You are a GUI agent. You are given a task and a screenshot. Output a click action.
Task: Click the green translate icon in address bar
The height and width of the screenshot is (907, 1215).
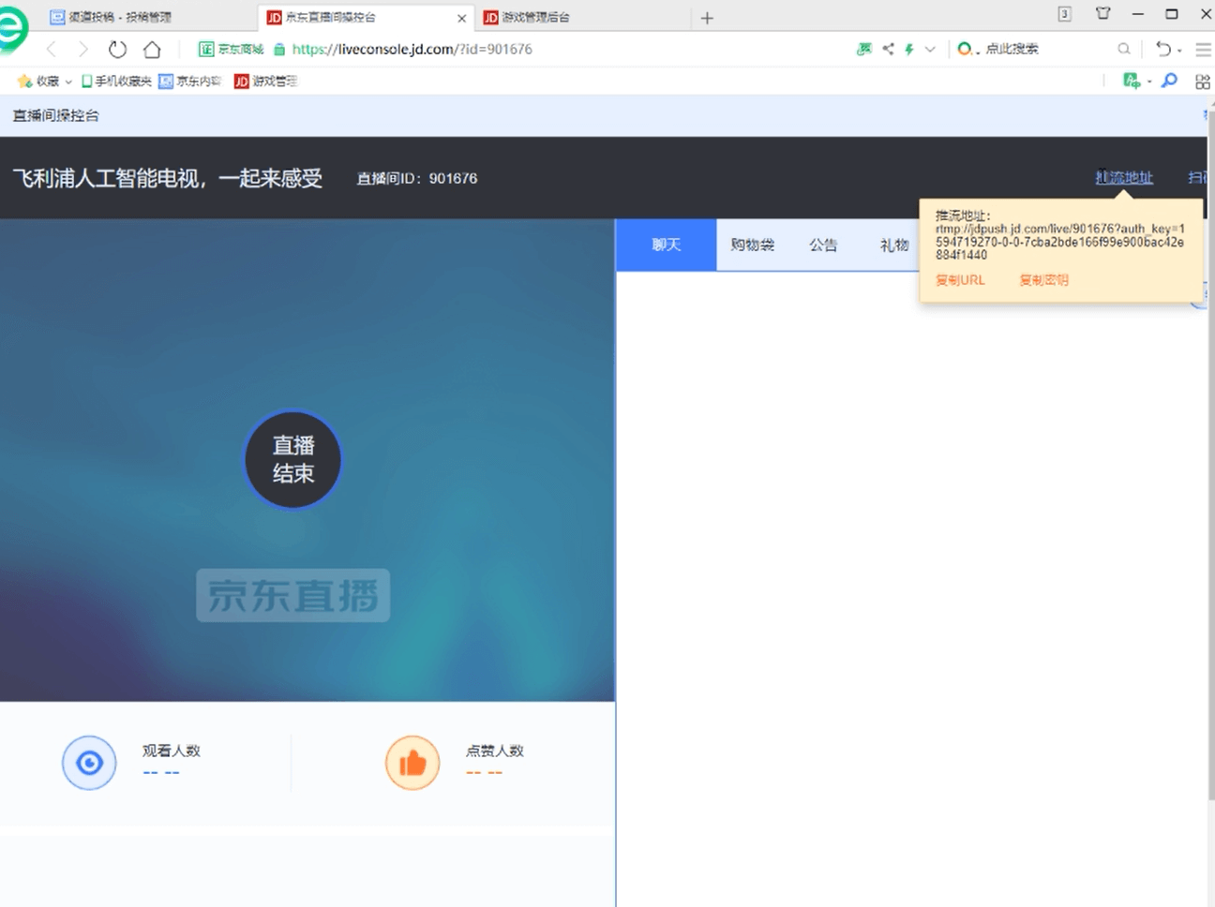(x=864, y=49)
